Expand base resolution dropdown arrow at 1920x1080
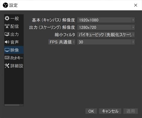 click(x=133, y=20)
